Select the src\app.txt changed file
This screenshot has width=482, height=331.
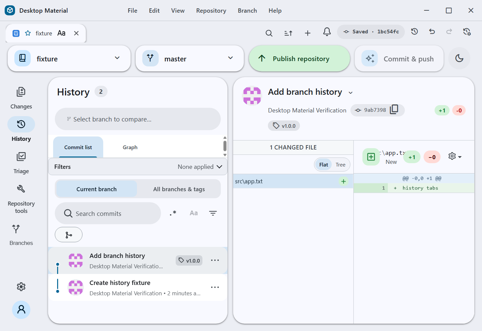(x=293, y=181)
